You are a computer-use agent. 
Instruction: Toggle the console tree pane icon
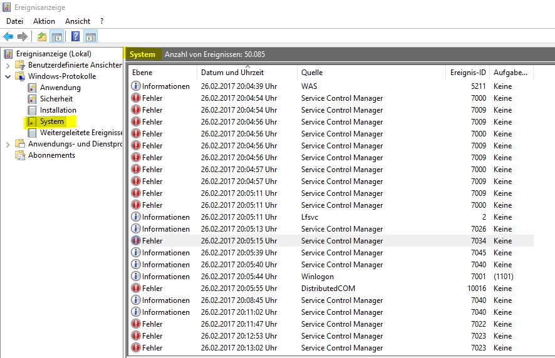point(57,36)
